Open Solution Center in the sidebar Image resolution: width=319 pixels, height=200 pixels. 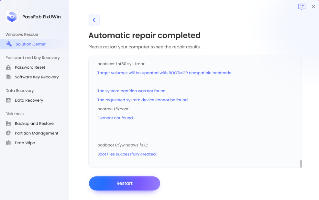click(x=31, y=44)
